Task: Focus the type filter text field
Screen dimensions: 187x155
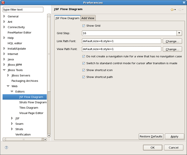Action: point(23,10)
